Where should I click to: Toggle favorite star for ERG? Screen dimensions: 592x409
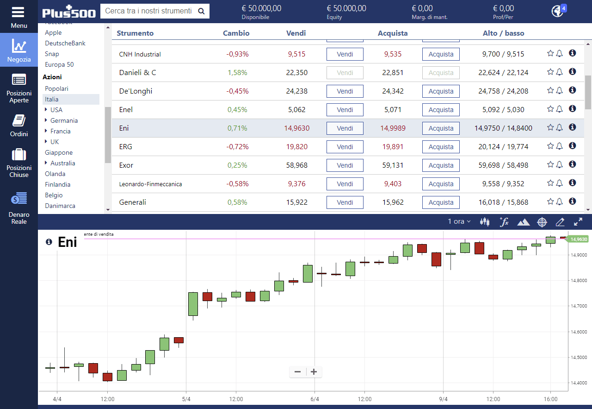click(550, 146)
